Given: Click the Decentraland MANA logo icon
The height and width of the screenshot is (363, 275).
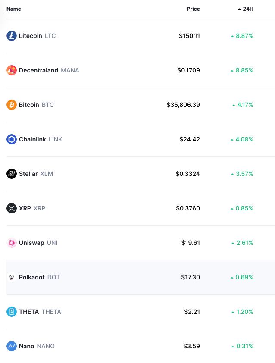Looking at the screenshot, I should click(12, 70).
